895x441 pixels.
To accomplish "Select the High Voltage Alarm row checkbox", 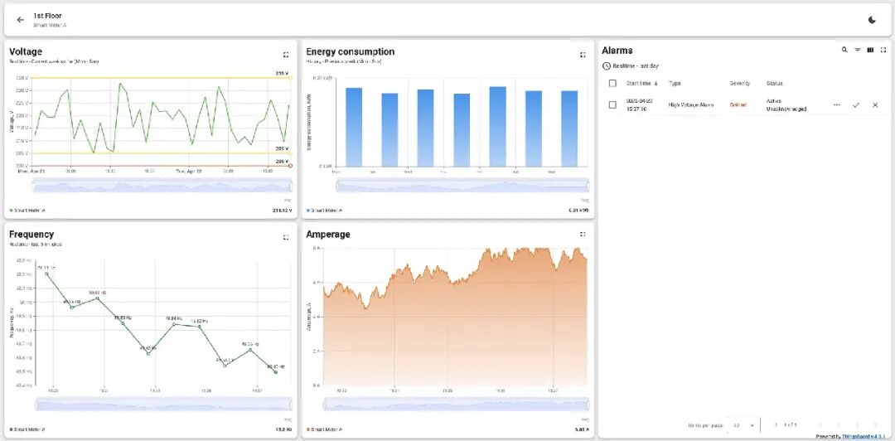I will [612, 105].
